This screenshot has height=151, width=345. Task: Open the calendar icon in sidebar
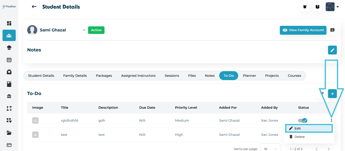[x=9, y=60]
